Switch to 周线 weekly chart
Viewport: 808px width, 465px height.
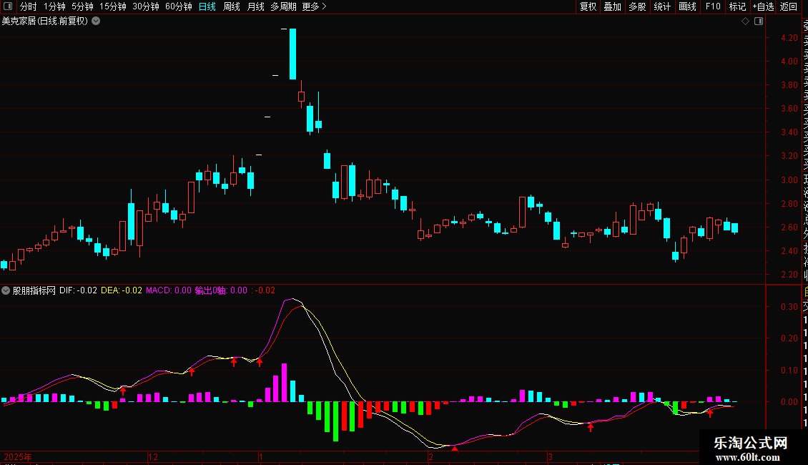pos(232,6)
